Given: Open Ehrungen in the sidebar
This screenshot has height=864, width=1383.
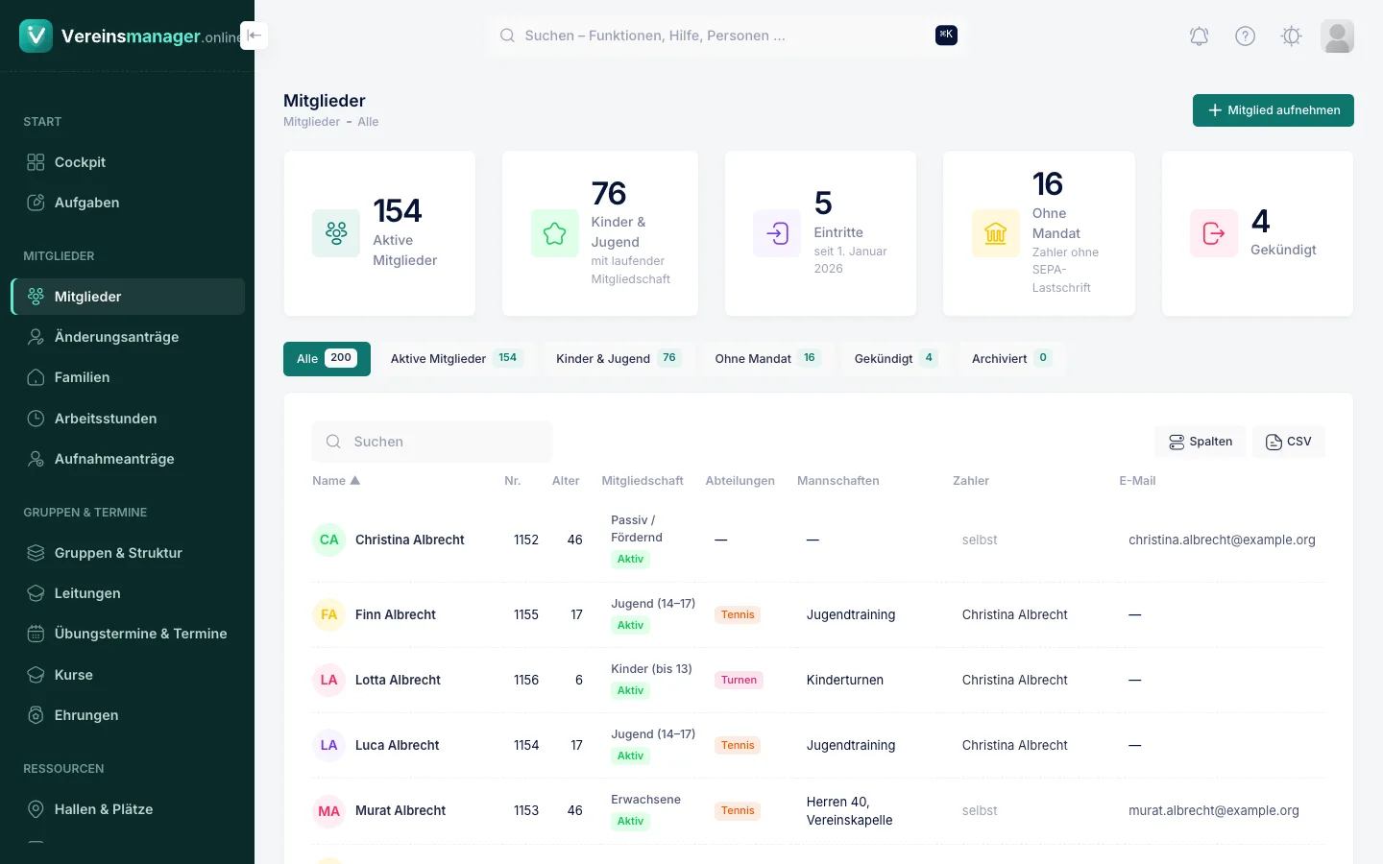Looking at the screenshot, I should click(x=127, y=715).
